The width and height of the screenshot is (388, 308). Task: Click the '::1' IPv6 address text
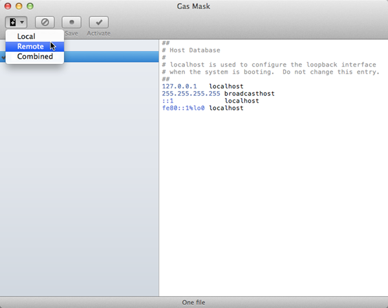[167, 101]
